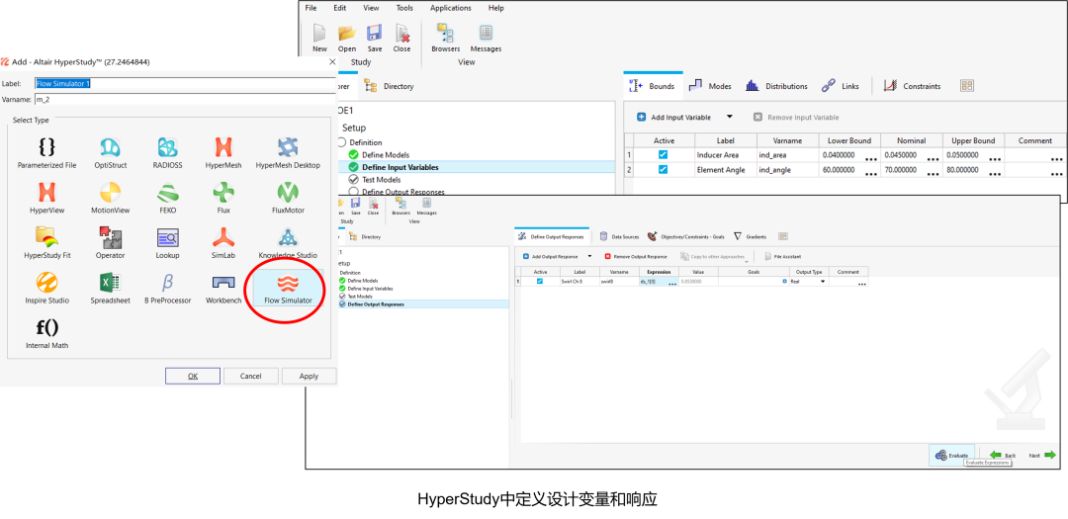The width and height of the screenshot is (1068, 519).
Task: Click the Varname input field
Action: (x=185, y=100)
